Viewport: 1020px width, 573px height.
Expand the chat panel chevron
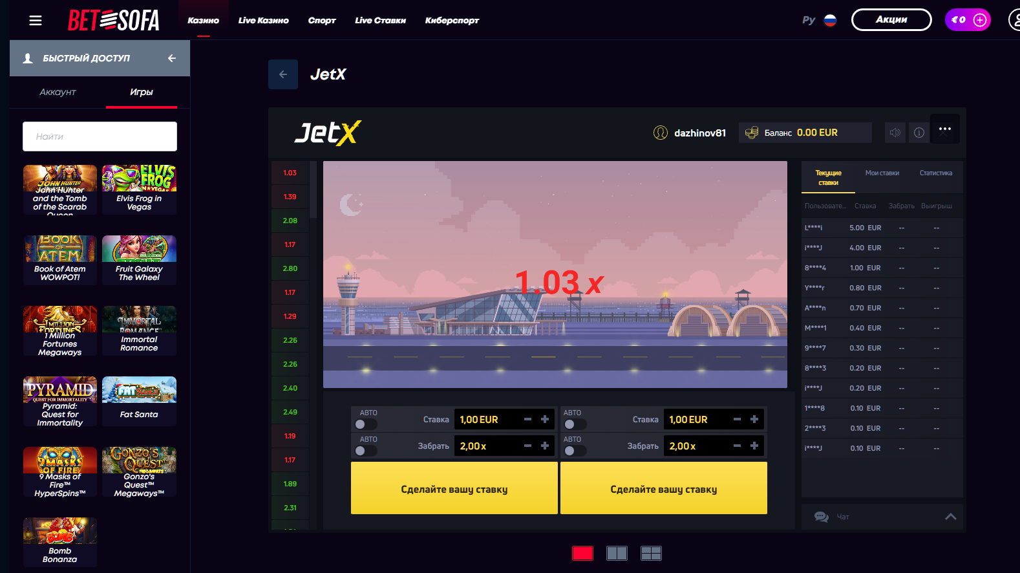950,517
